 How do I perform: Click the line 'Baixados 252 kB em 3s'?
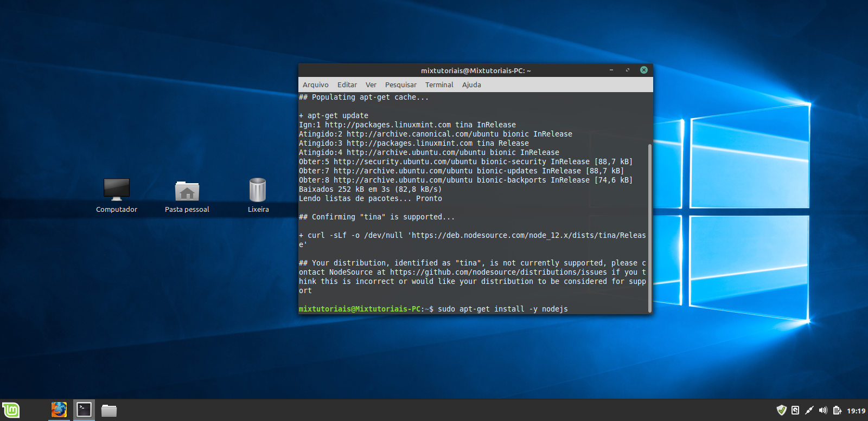point(370,189)
